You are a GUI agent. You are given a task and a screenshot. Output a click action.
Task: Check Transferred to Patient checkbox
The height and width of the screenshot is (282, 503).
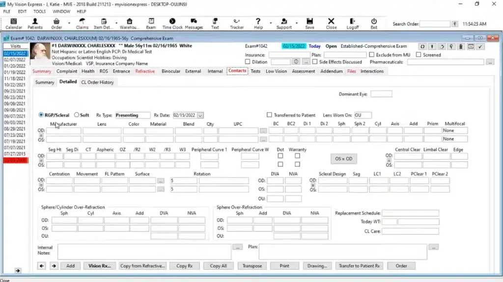pyautogui.click(x=269, y=115)
